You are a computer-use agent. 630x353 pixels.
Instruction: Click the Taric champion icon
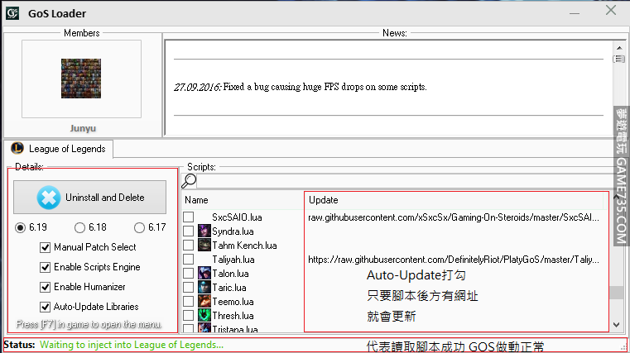click(204, 287)
